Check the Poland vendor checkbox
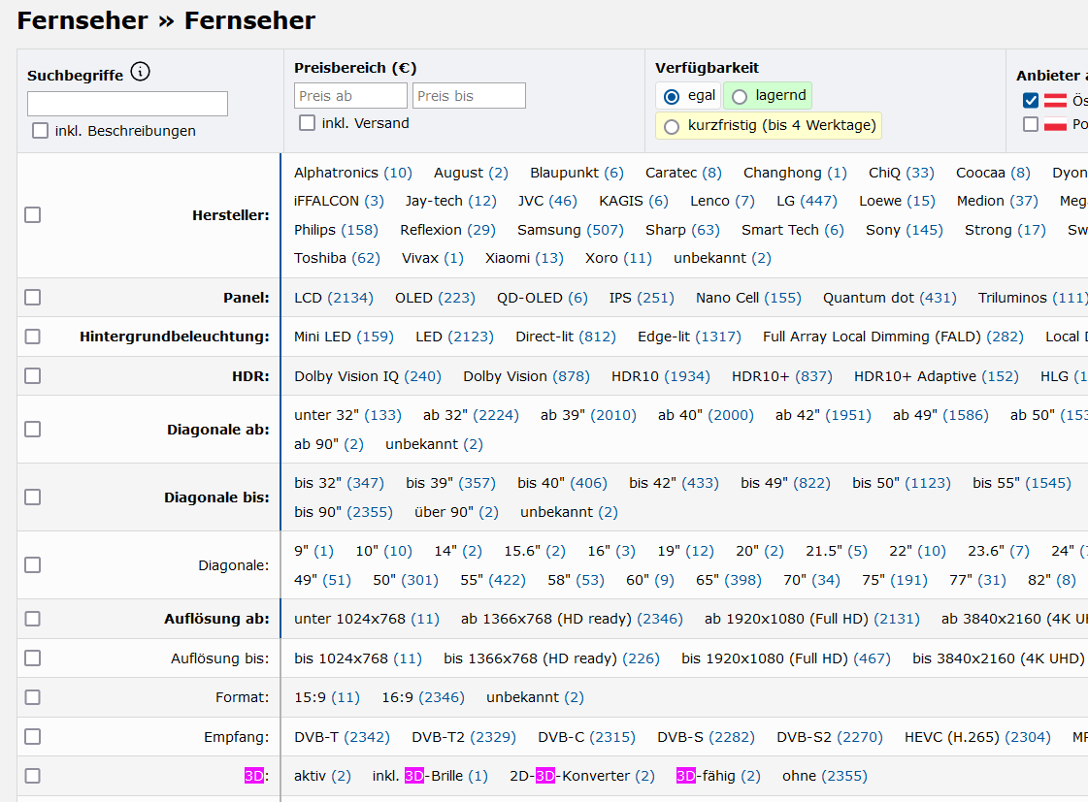The image size is (1088, 802). [x=1031, y=124]
